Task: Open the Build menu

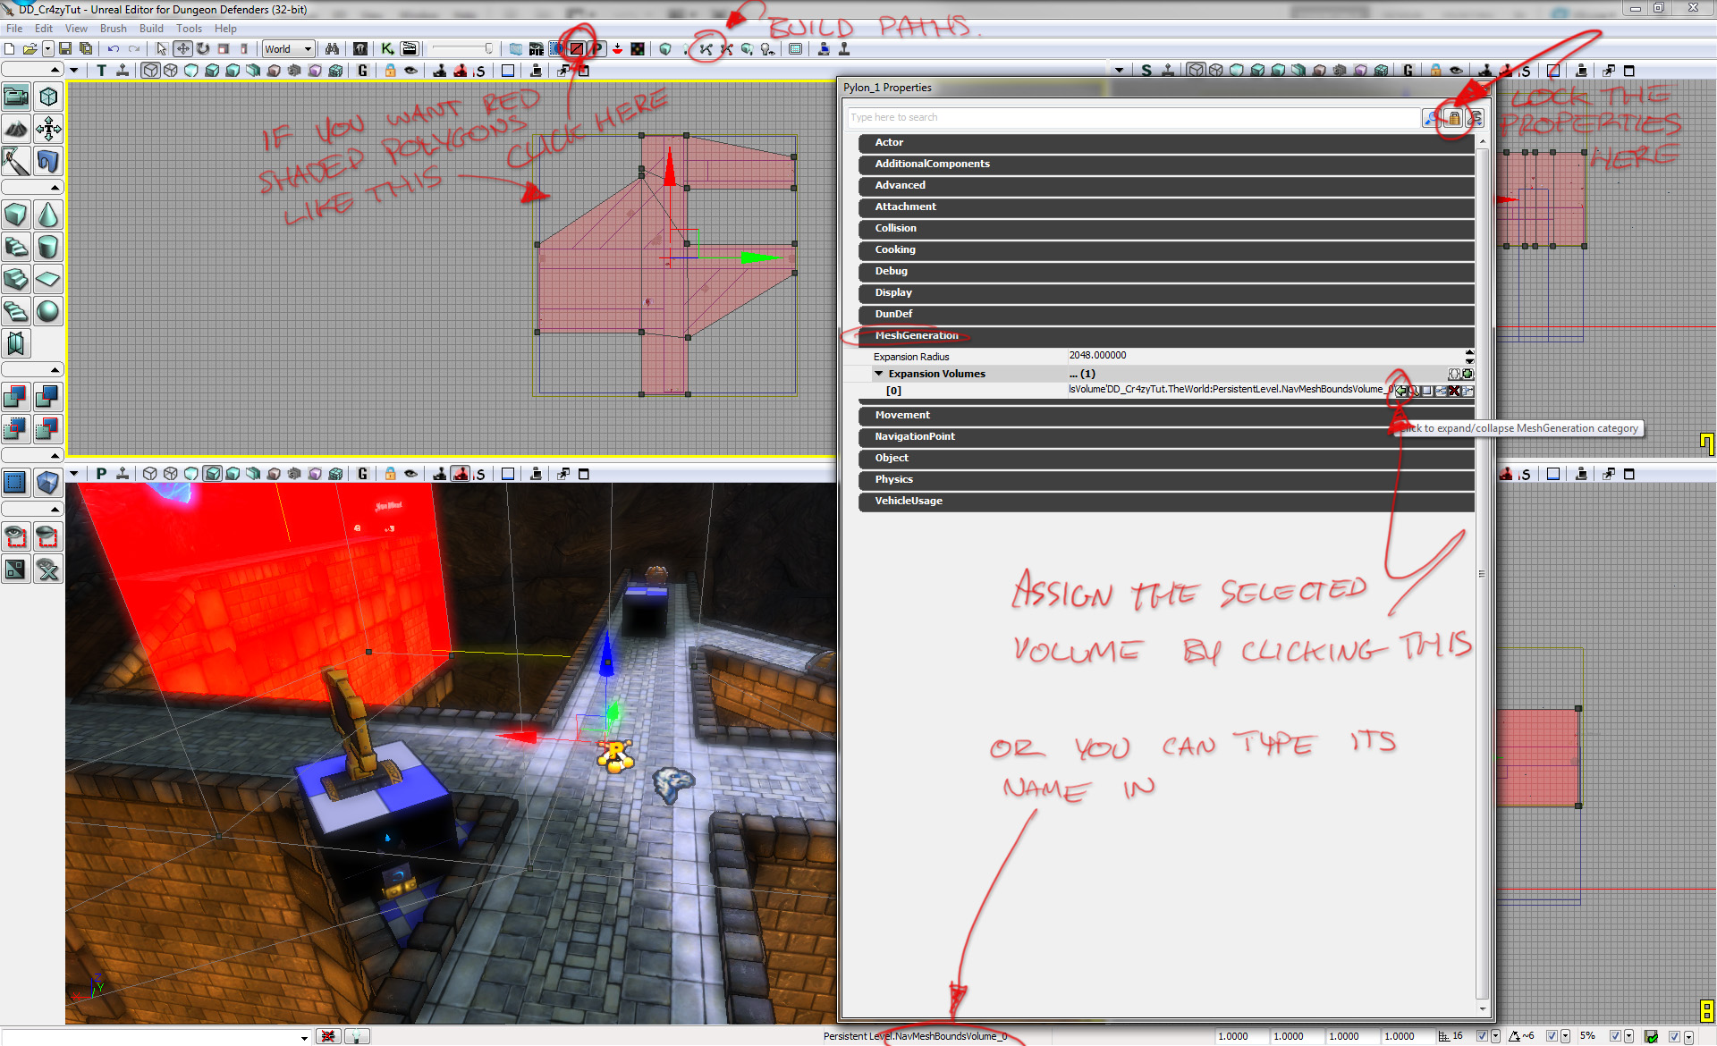Action: coord(151,29)
